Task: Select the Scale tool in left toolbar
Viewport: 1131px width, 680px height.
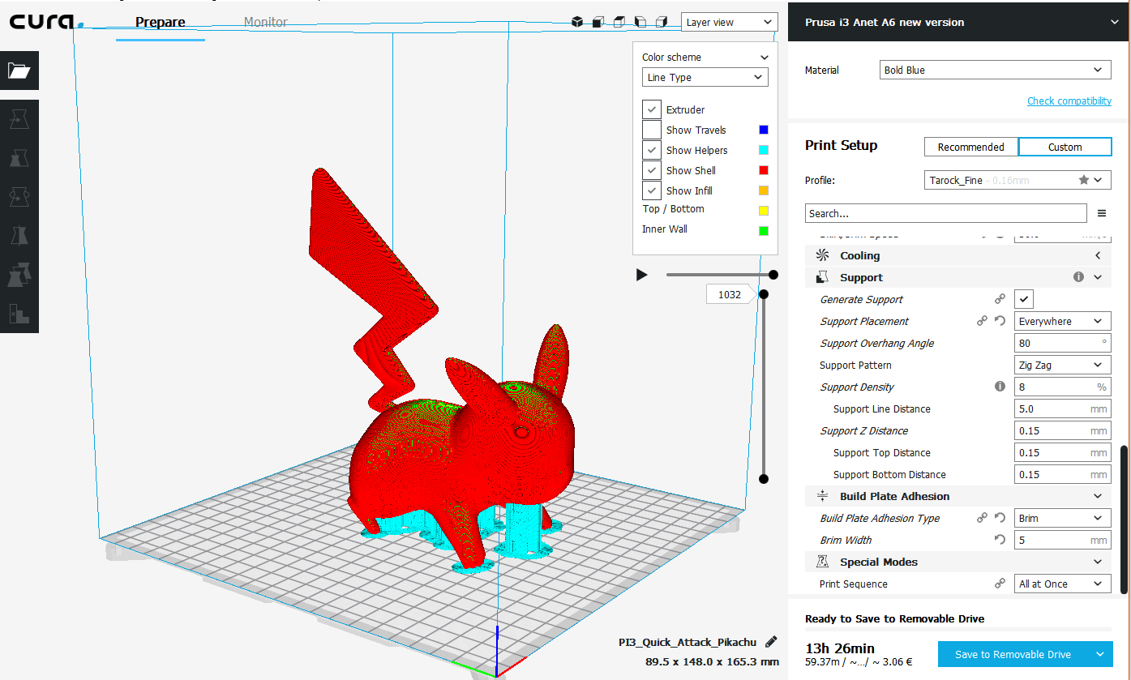Action: [x=19, y=158]
